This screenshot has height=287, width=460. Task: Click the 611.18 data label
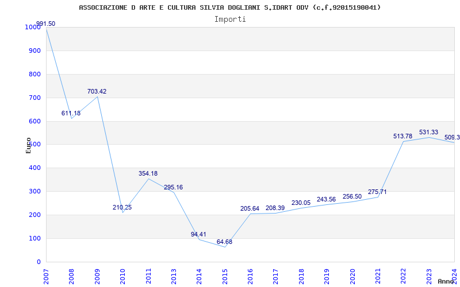(71, 113)
